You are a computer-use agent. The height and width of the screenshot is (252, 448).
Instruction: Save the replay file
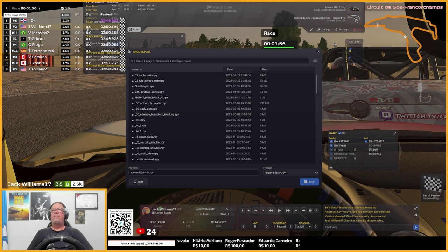309,182
